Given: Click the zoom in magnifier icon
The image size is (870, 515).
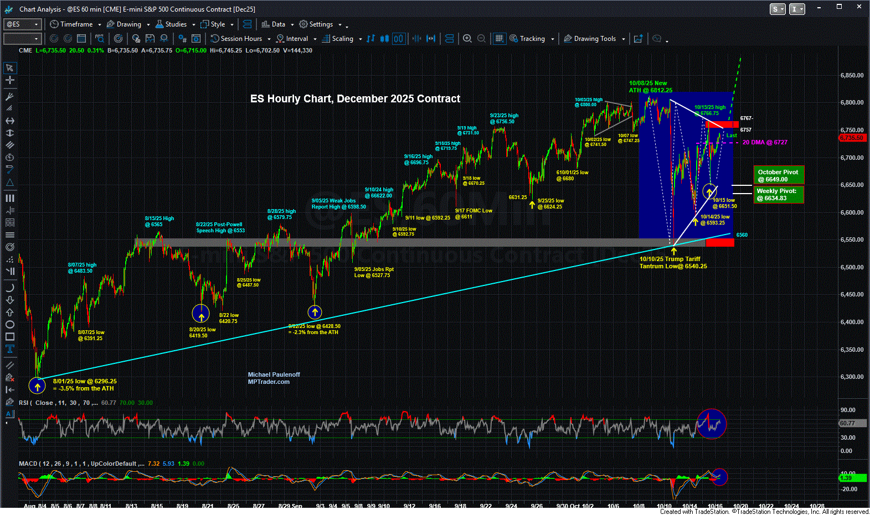Looking at the screenshot, I should pos(467,39).
